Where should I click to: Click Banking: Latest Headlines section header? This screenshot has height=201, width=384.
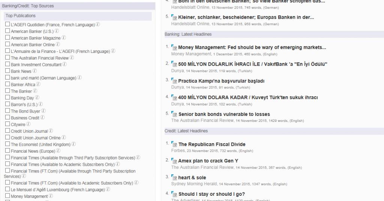[188, 34]
